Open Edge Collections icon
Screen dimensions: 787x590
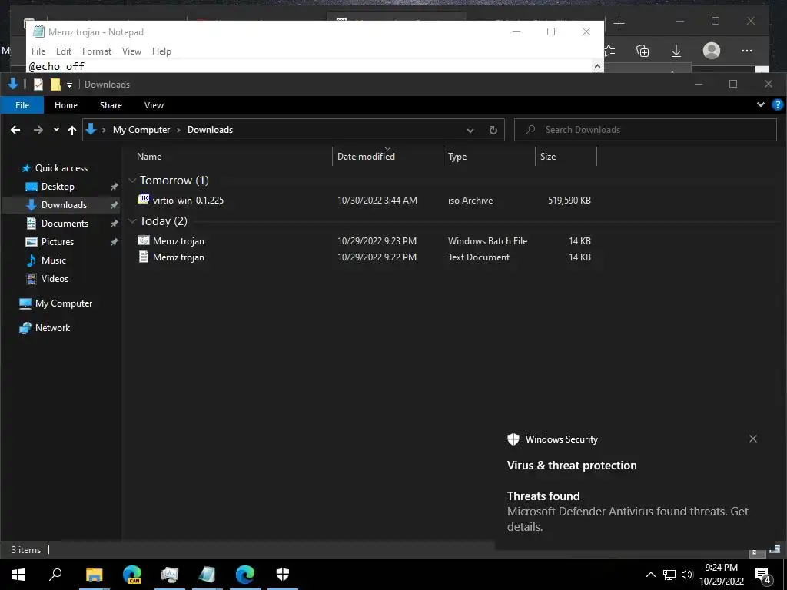point(643,51)
